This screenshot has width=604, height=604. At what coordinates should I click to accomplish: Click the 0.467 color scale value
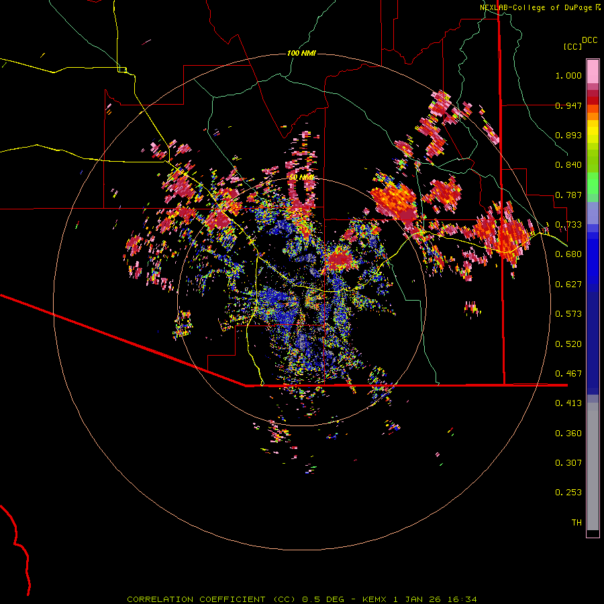(x=568, y=374)
